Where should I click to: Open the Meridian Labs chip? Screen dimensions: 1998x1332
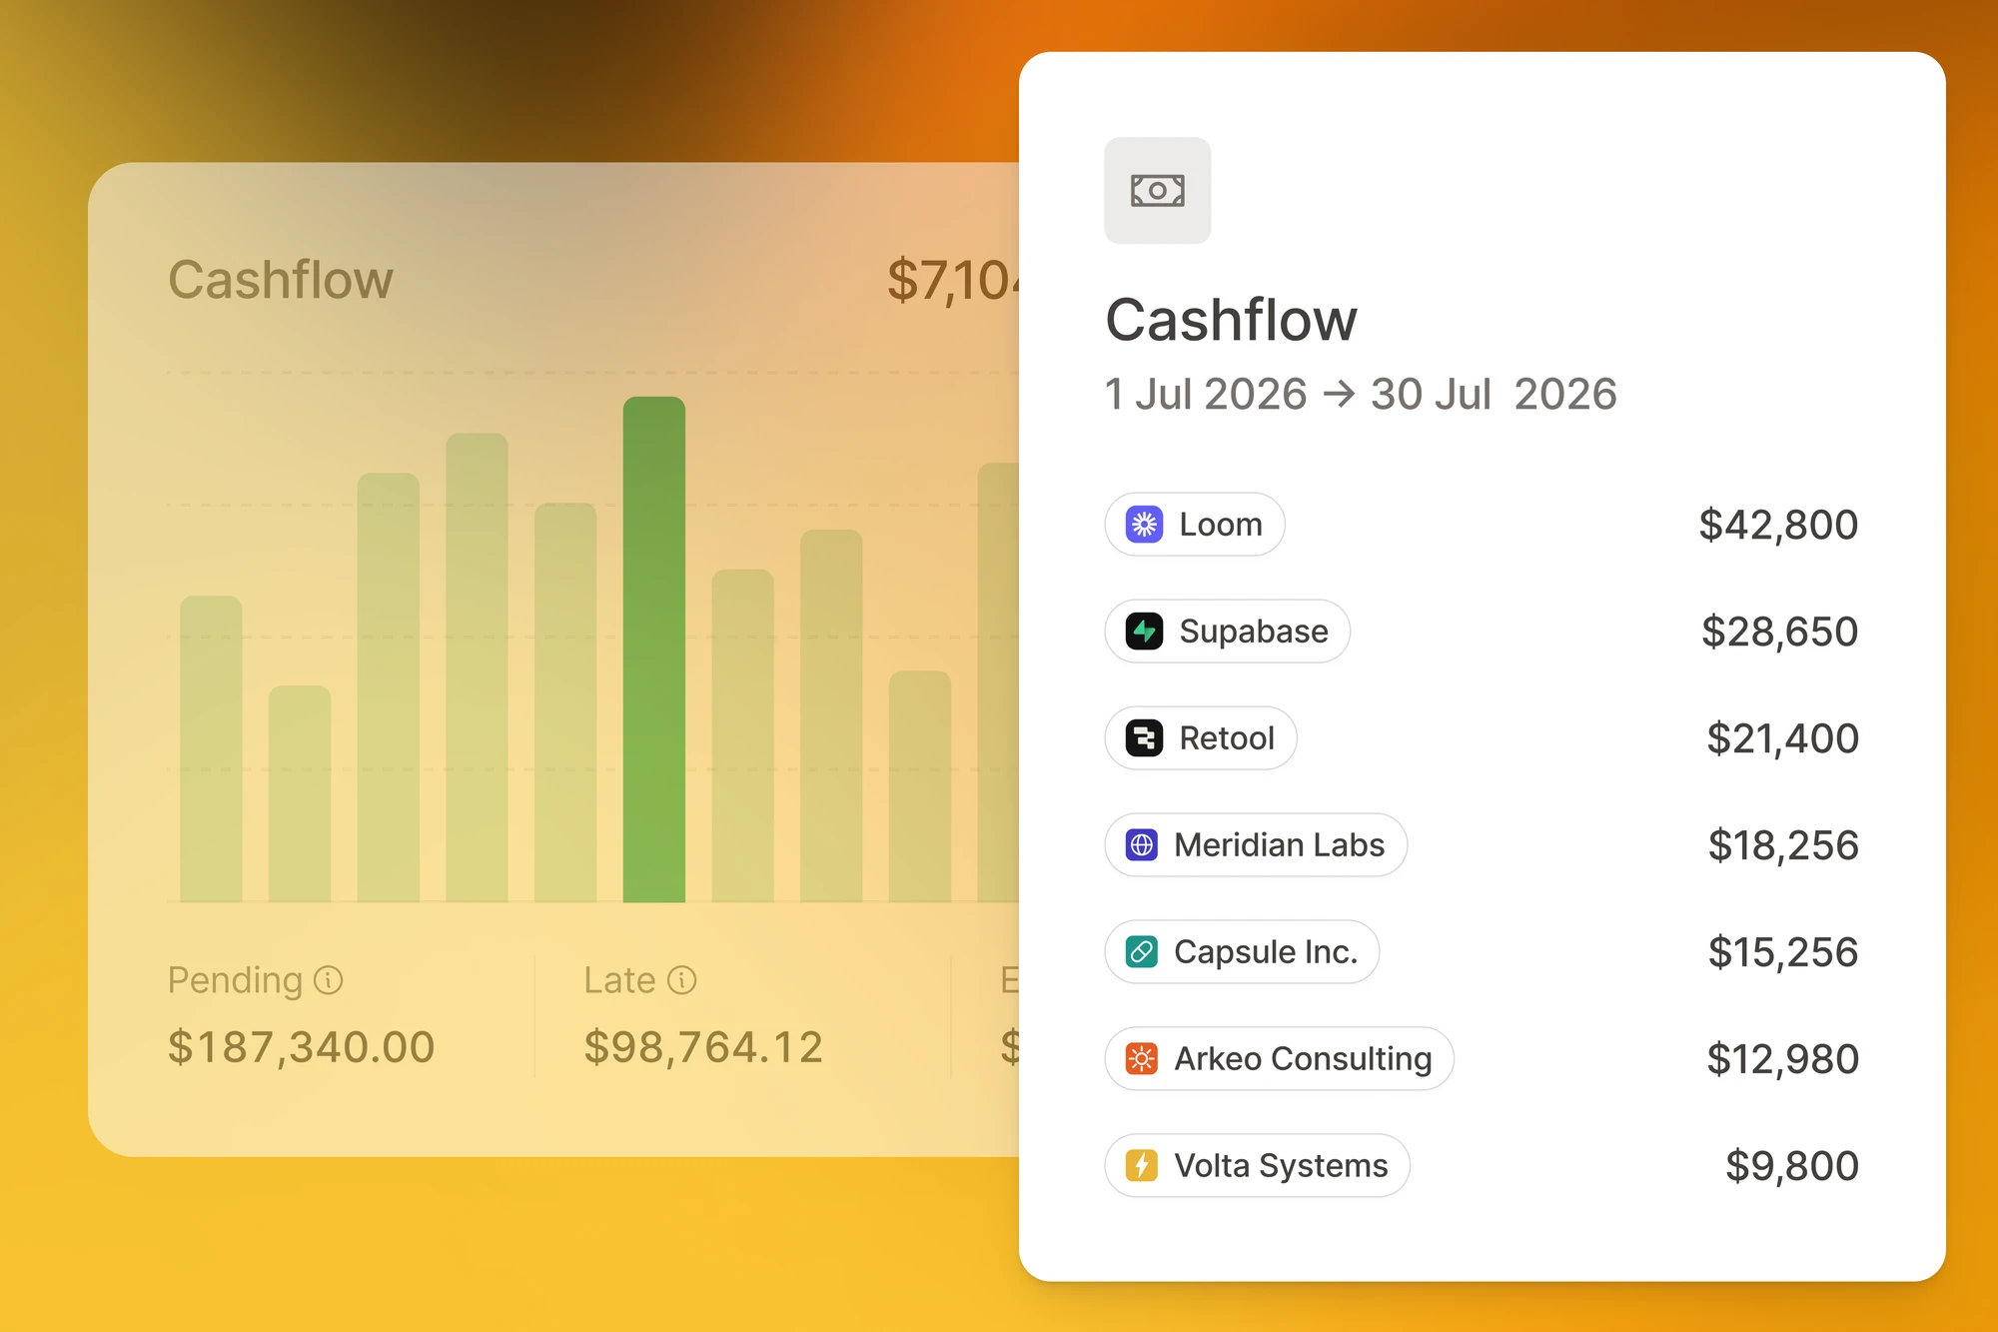1256,845
